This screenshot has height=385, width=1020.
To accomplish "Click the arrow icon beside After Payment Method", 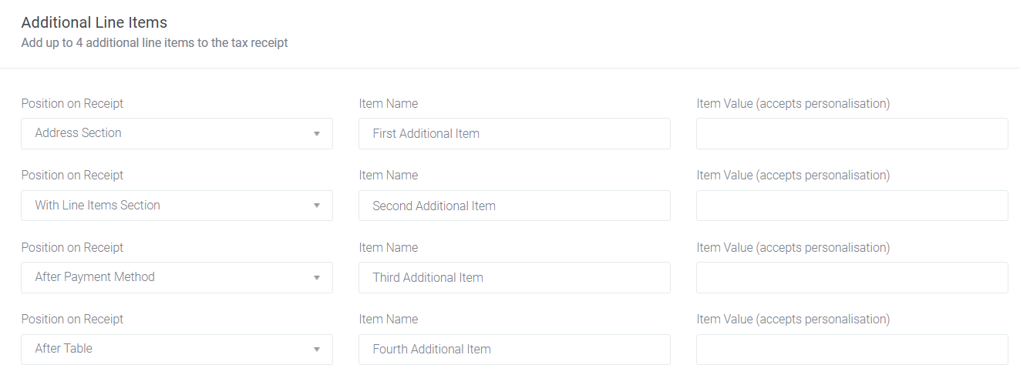I will point(316,278).
